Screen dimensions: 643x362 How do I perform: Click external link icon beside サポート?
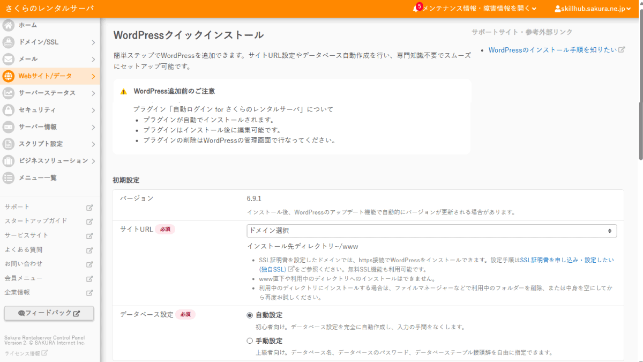click(x=90, y=207)
